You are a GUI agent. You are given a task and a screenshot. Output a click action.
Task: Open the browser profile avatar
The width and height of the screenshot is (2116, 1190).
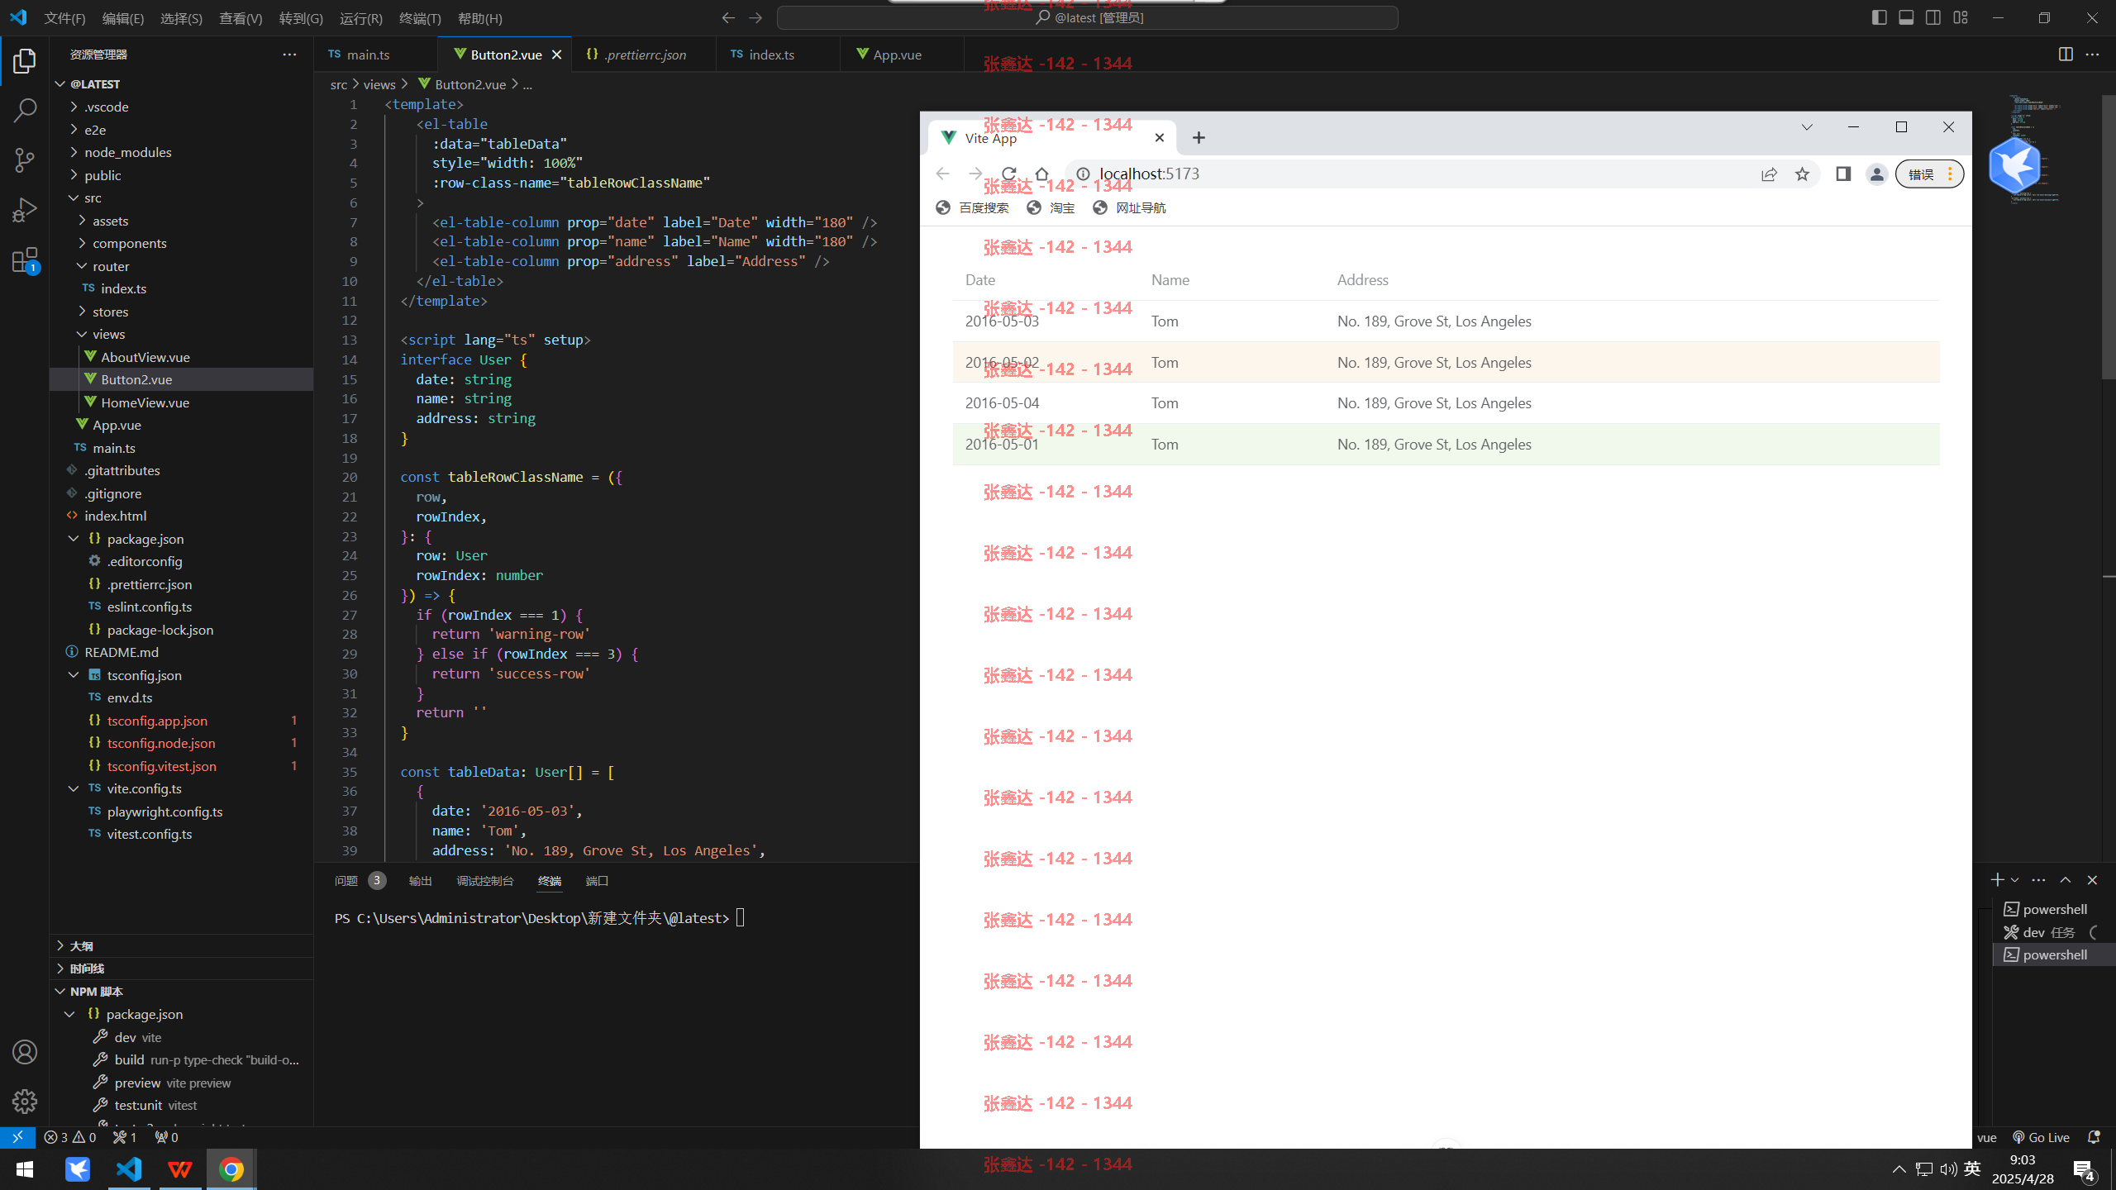(x=1877, y=174)
